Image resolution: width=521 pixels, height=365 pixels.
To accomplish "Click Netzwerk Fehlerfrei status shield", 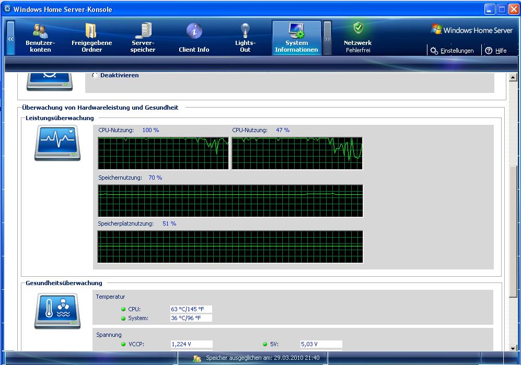I will 358,28.
